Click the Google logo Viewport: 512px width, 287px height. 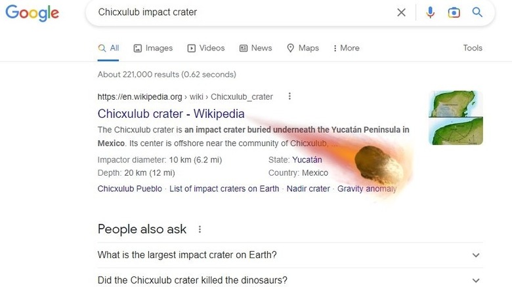coord(32,13)
